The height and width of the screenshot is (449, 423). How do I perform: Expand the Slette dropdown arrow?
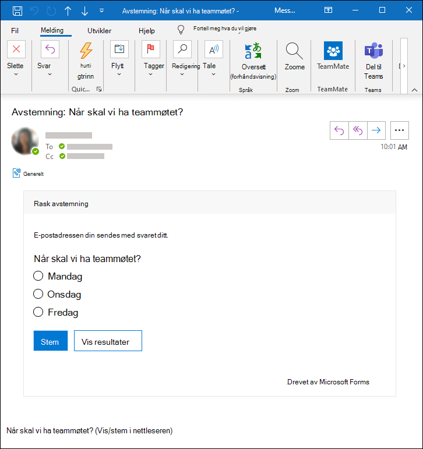[16, 74]
